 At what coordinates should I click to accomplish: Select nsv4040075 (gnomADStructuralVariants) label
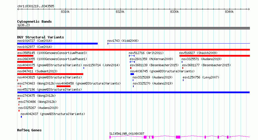[50, 65]
